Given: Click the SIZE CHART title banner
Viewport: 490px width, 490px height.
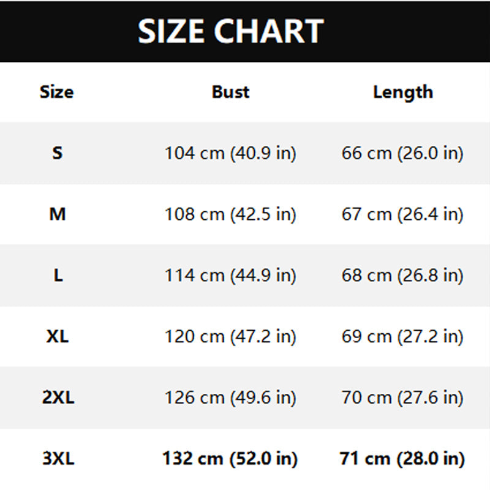Looking at the screenshot, I should tap(245, 31).
